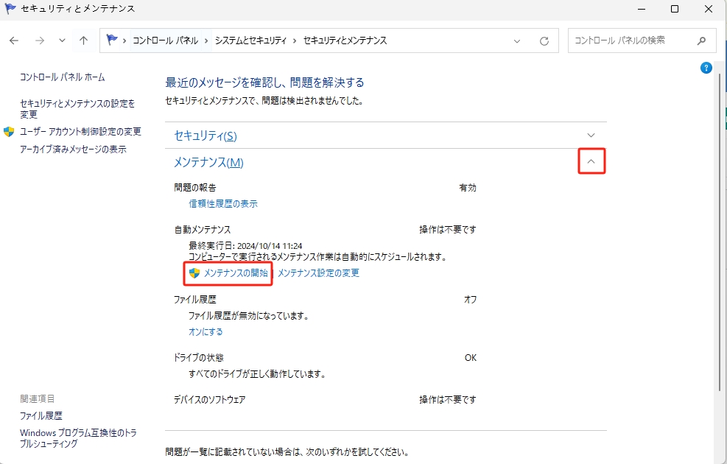
Task: Click the back arrow navigation icon
Action: point(13,41)
